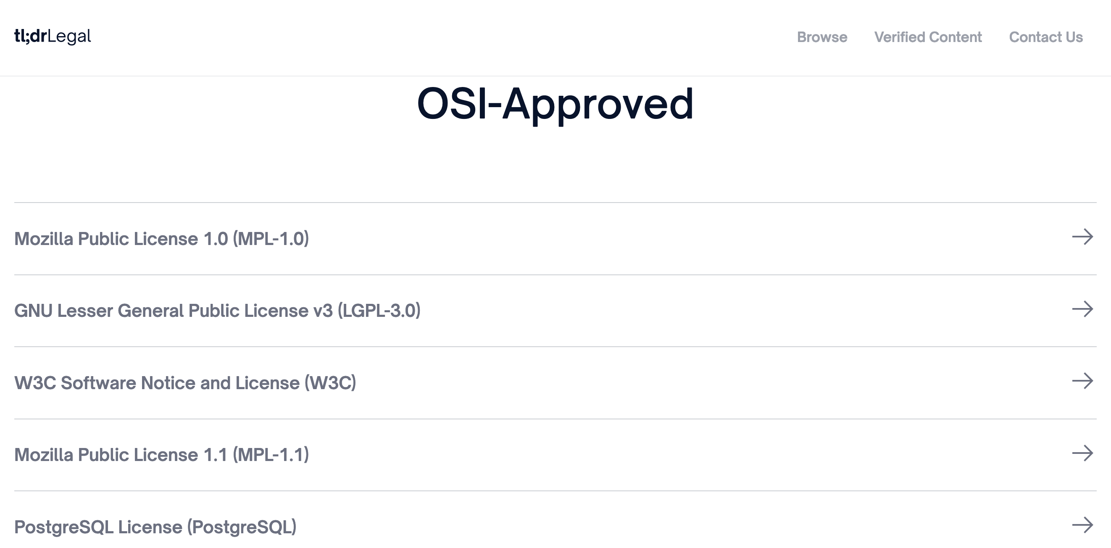Click the arrow beside Mozilla Public License 1.0

(1082, 237)
